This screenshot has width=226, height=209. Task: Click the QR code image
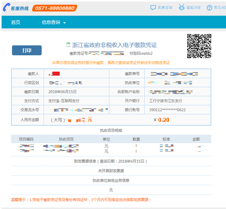[x=199, y=46]
